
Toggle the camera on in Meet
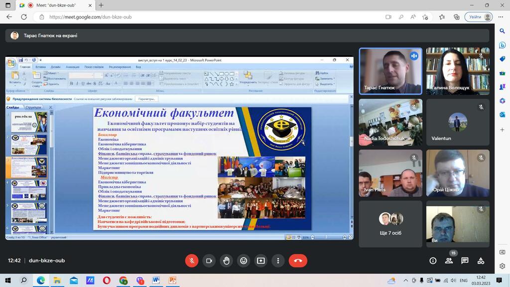click(209, 261)
